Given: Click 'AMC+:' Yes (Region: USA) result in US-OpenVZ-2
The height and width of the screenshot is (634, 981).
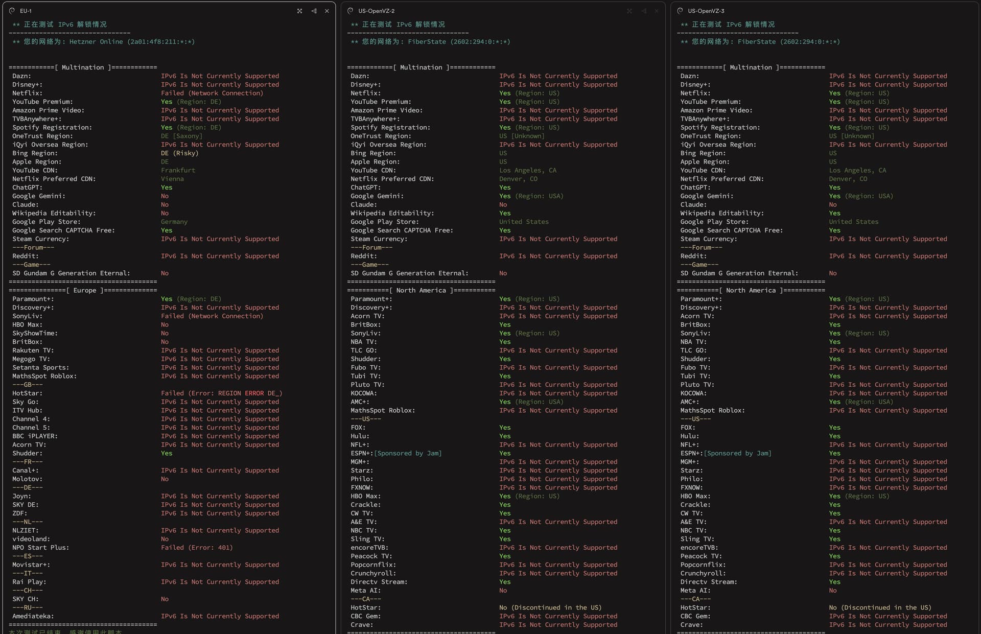Looking at the screenshot, I should 531,402.
